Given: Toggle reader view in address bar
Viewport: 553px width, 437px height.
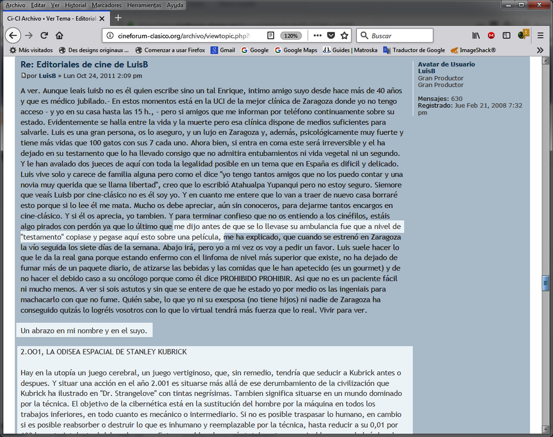Looking at the screenshot, I should coord(270,36).
